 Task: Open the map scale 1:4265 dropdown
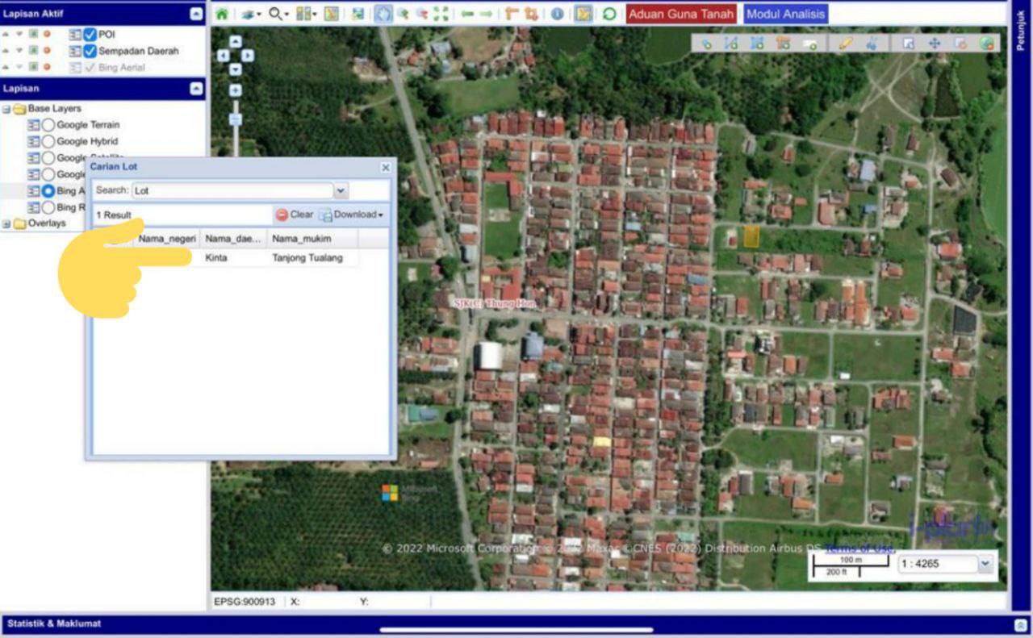(985, 564)
